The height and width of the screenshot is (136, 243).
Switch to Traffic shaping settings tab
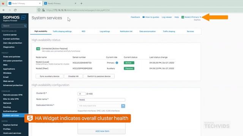62,31
